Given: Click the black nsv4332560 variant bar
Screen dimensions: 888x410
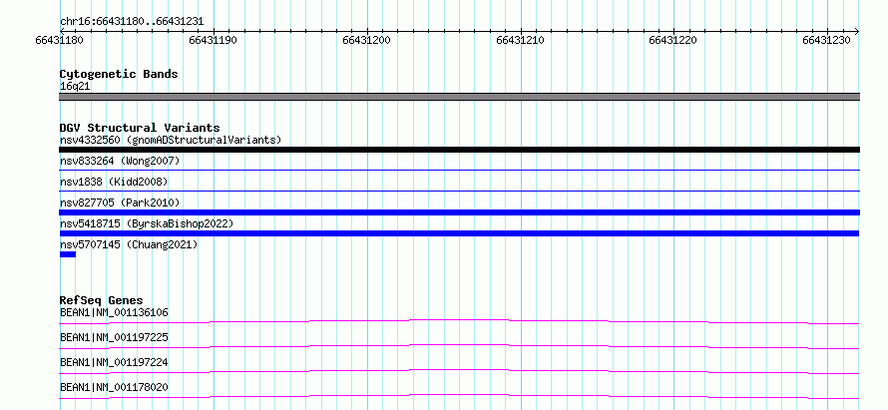Looking at the screenshot, I should point(459,150).
